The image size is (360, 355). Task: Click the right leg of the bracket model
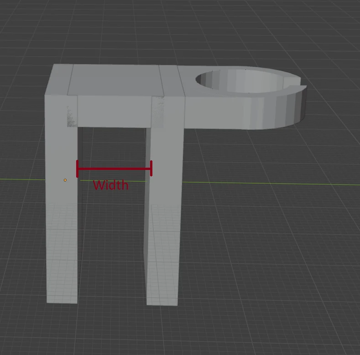[164, 201]
